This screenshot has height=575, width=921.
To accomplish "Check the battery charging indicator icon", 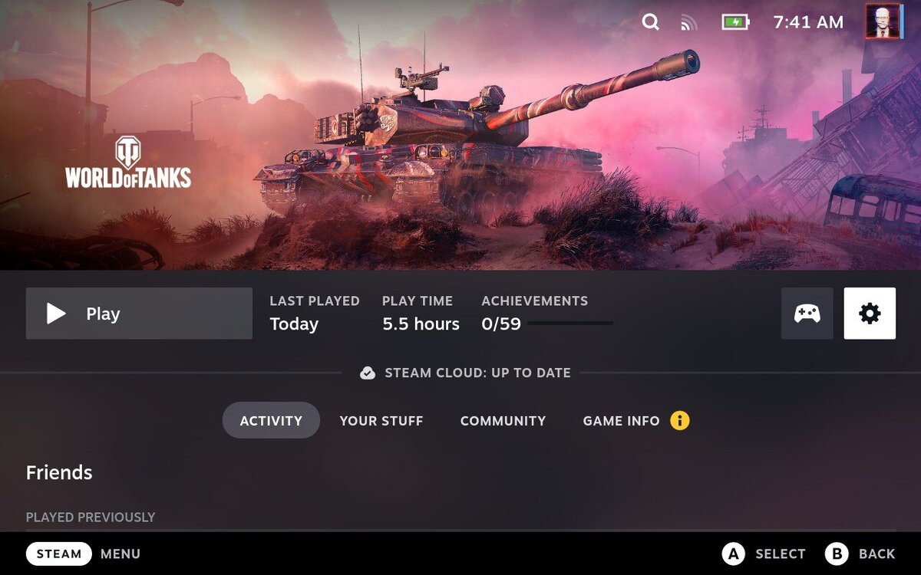I will point(735,22).
